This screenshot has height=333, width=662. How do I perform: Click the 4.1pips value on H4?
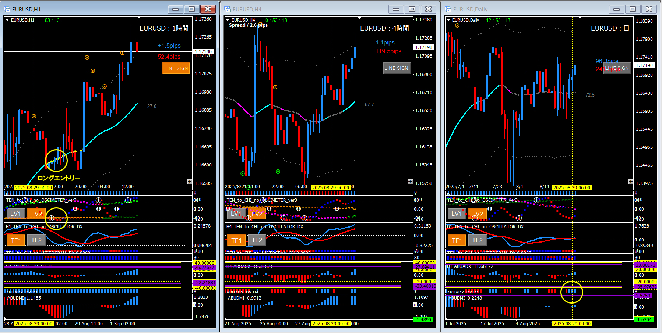[x=385, y=43]
